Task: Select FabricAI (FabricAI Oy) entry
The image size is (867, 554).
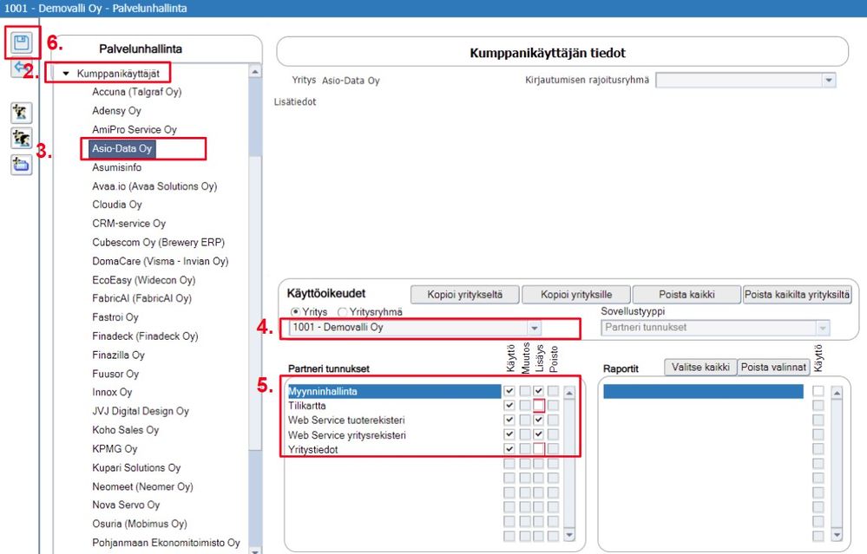Action: 141,298
